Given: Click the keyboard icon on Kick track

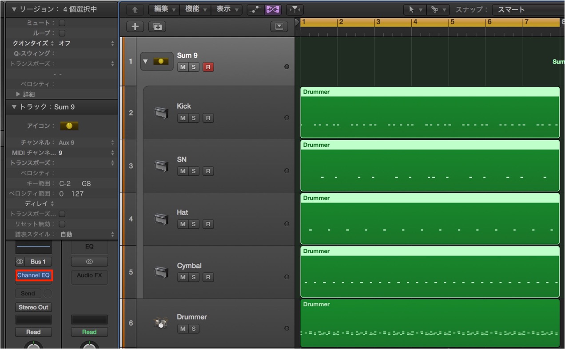Looking at the screenshot, I should 161,113.
